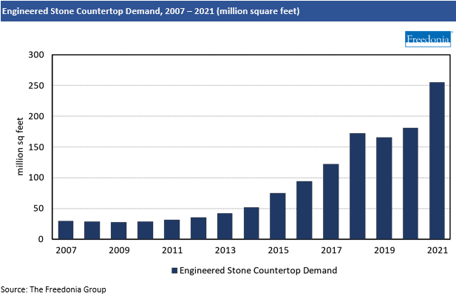Select the 2010 bar
The image size is (456, 299).
pyautogui.click(x=145, y=230)
